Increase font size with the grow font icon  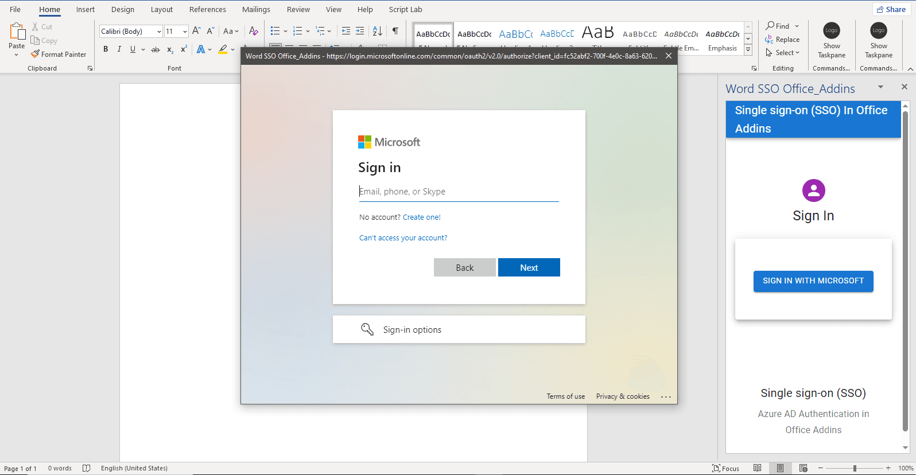(x=196, y=31)
